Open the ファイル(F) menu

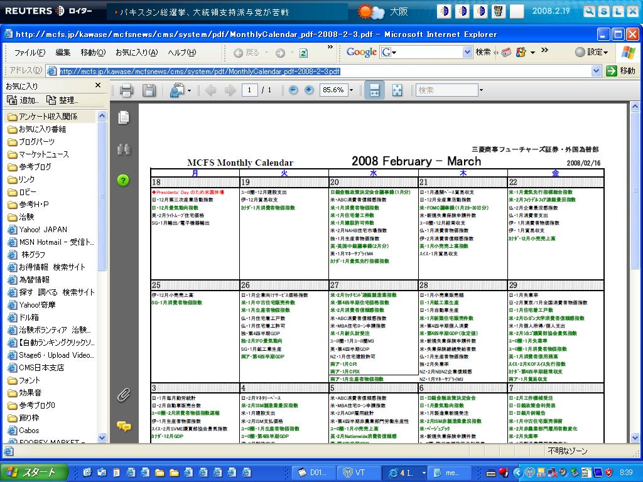pyautogui.click(x=30, y=53)
